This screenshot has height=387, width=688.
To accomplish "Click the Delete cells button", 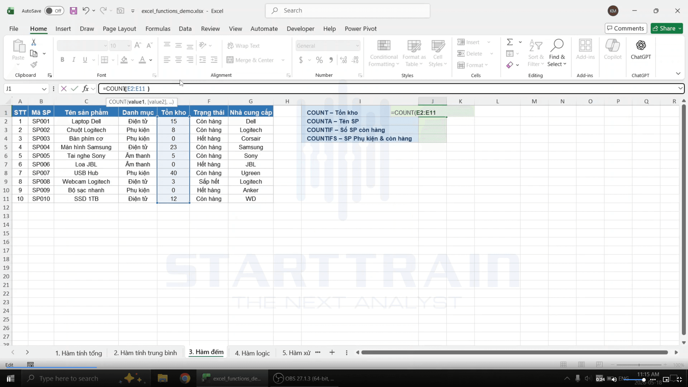I will (470, 53).
